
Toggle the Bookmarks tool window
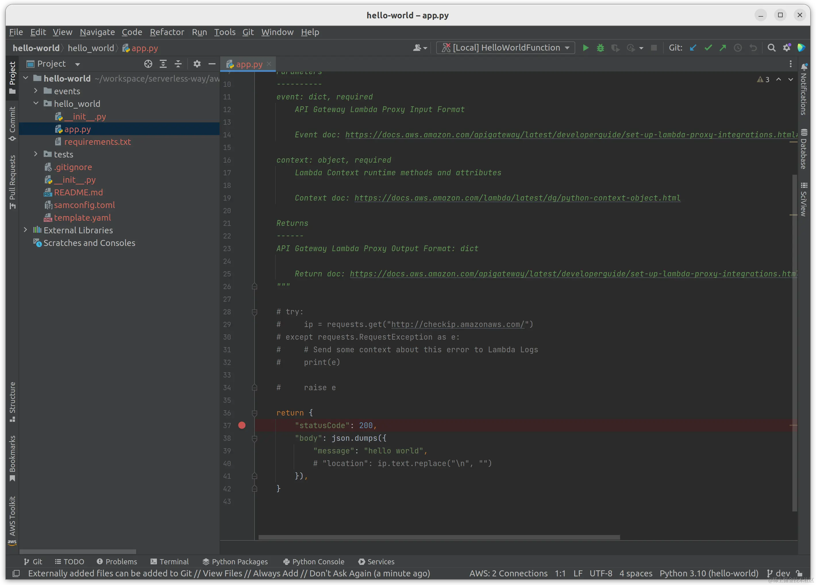coord(12,458)
